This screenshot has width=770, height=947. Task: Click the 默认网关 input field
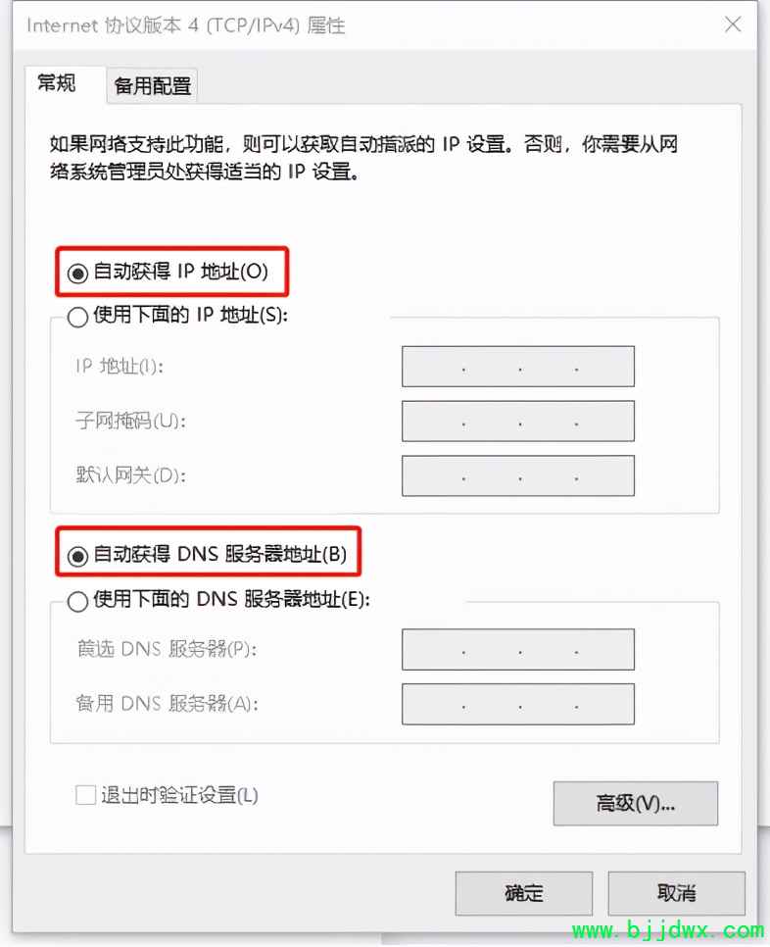pyautogui.click(x=518, y=475)
